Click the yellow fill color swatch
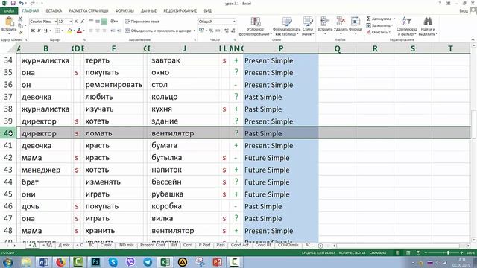The image size is (477, 268). (69, 31)
